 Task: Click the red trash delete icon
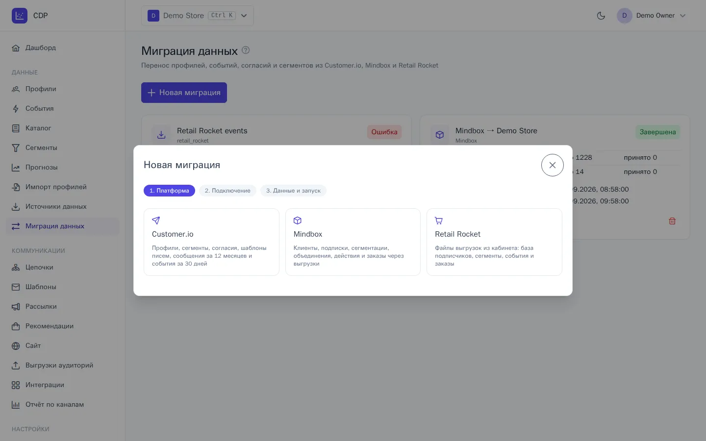672,221
